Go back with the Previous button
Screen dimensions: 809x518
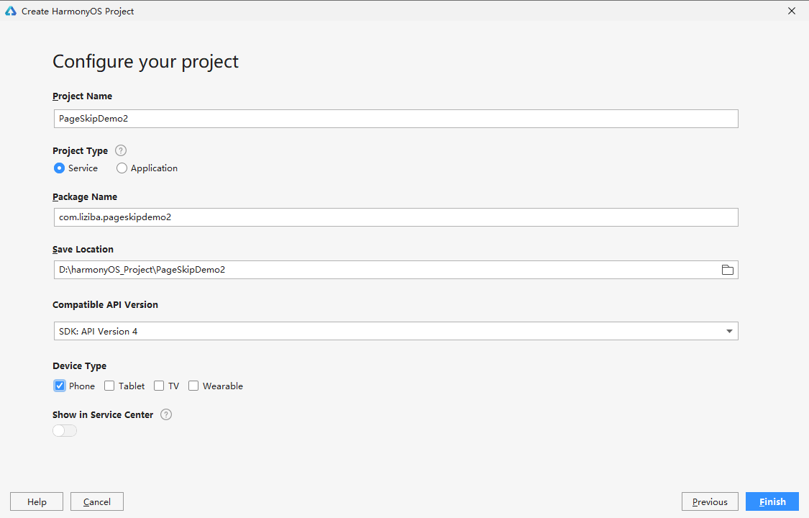pos(710,501)
